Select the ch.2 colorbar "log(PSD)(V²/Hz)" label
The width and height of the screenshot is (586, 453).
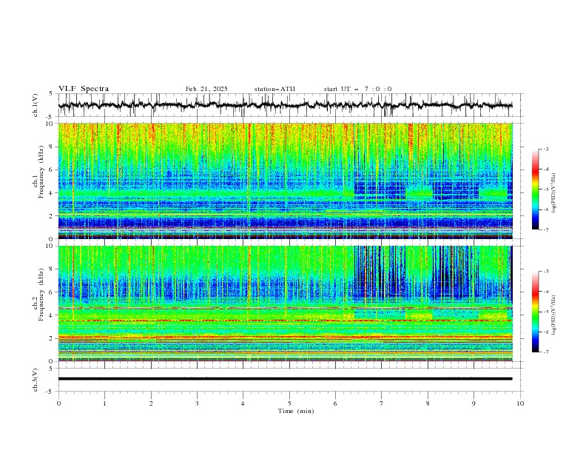tap(553, 315)
